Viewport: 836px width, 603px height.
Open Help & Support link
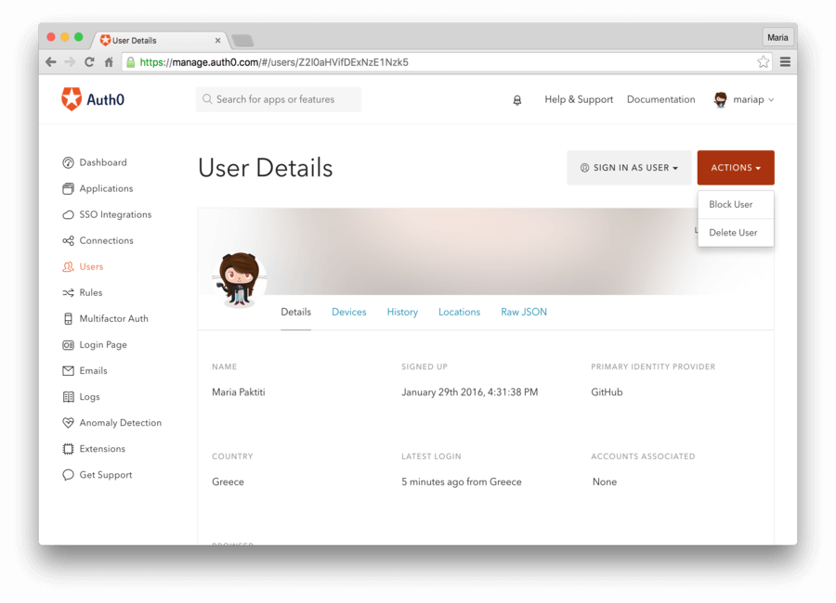pos(579,99)
